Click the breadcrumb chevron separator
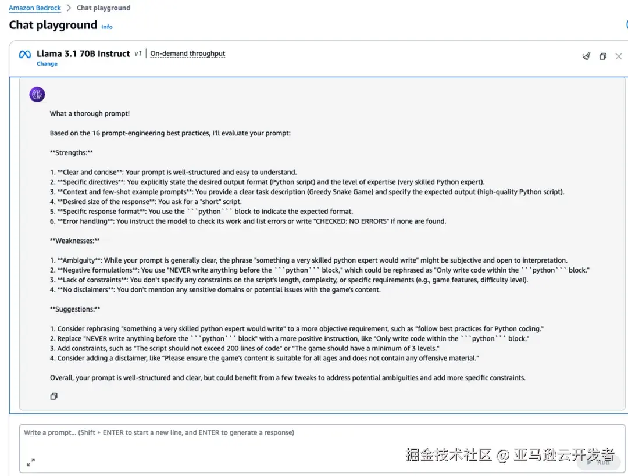 coord(69,8)
